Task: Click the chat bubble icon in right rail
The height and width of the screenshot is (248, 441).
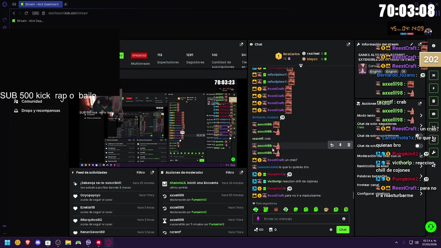Action: pos(434,114)
